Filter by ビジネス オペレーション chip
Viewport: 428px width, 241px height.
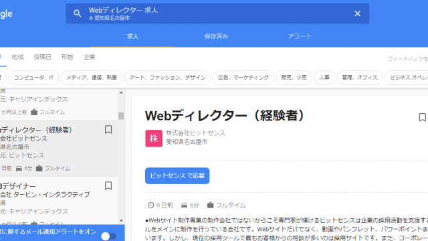click(x=407, y=78)
